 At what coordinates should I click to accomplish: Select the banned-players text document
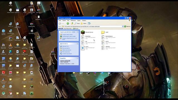click(108, 37)
